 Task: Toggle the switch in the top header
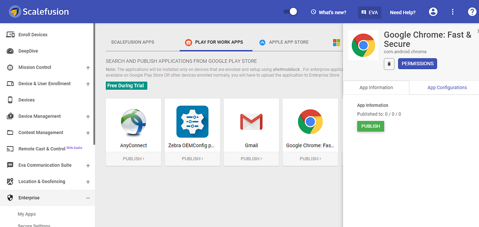point(290,12)
